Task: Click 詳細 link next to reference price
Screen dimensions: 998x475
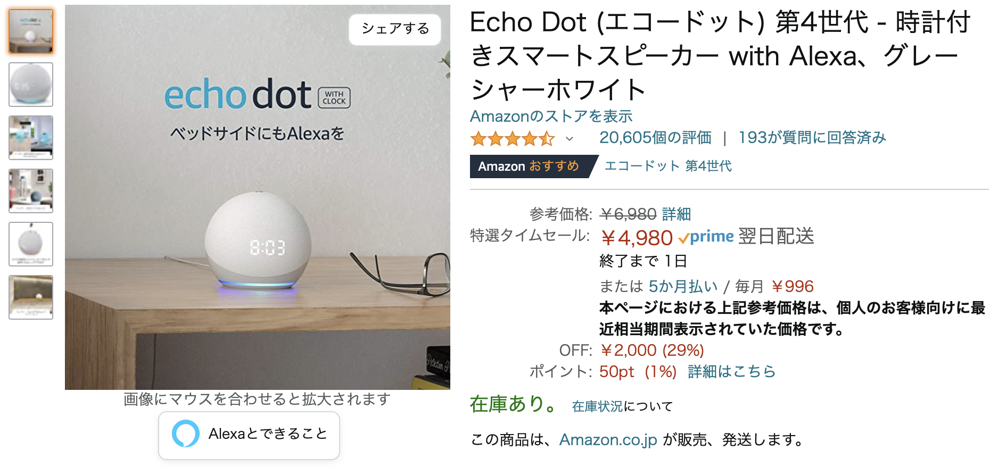Action: 677,214
